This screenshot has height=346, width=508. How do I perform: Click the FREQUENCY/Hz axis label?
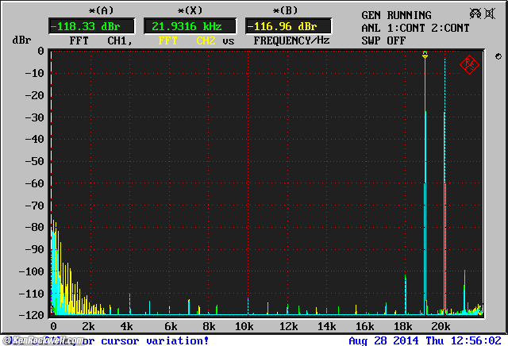[x=291, y=40]
